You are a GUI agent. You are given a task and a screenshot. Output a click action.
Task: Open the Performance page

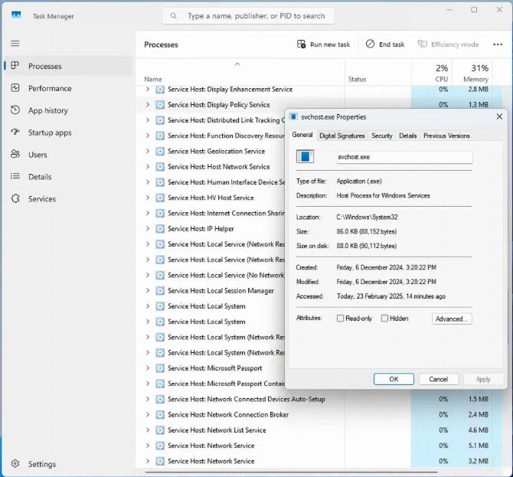click(x=69, y=88)
